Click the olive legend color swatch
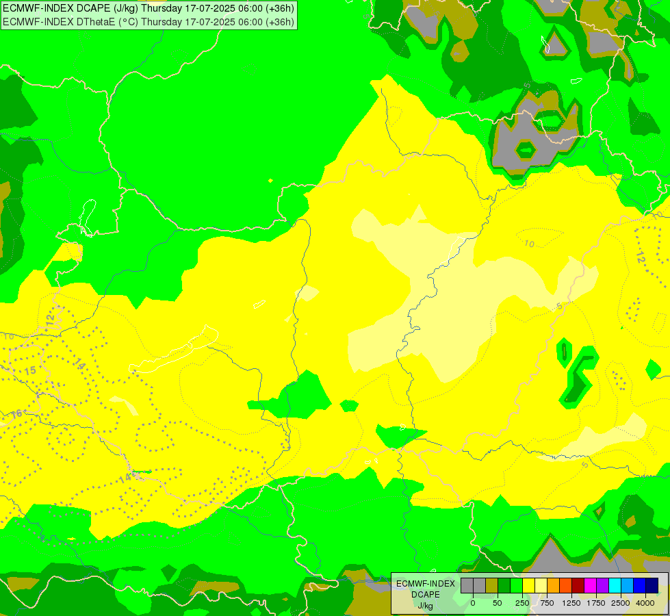This screenshot has width=670, height=616. click(x=492, y=586)
